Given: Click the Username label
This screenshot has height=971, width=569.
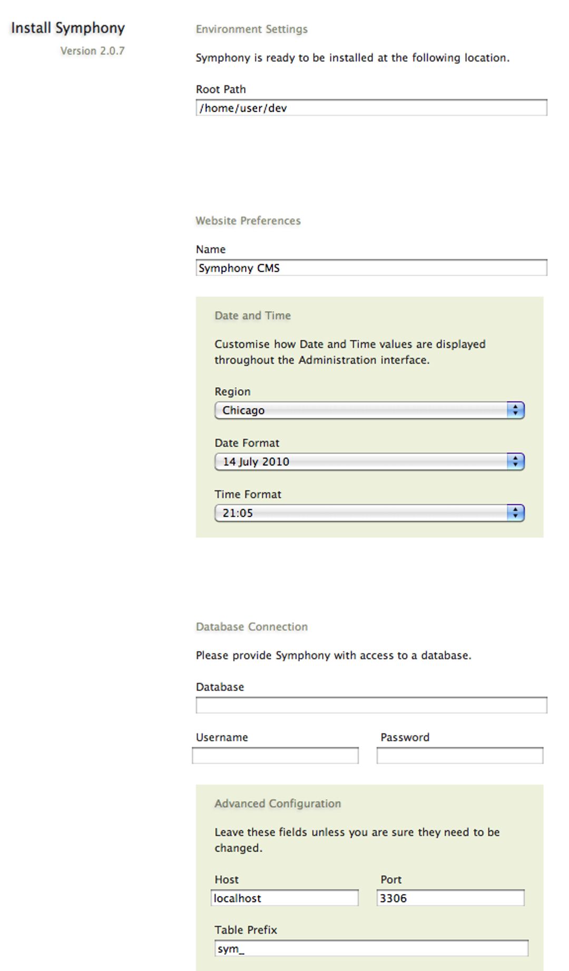Looking at the screenshot, I should [x=222, y=738].
